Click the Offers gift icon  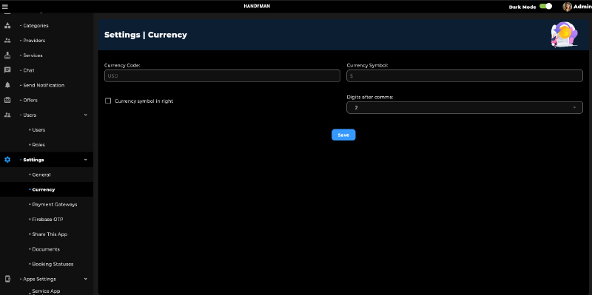7,100
